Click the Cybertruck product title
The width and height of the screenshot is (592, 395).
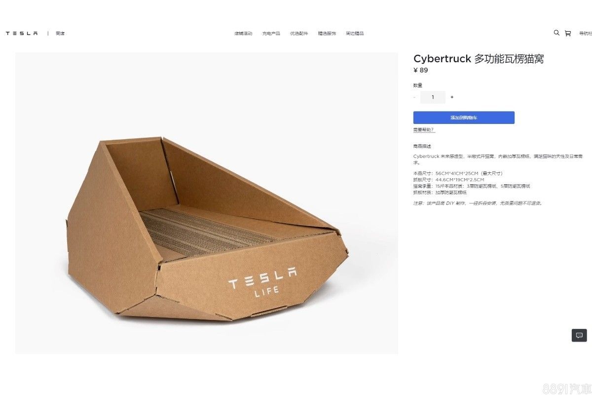pos(478,59)
